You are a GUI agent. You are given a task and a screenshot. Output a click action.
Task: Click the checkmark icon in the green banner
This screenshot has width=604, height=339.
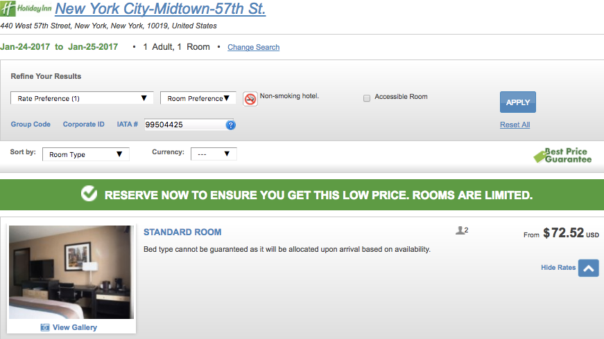[x=89, y=194]
